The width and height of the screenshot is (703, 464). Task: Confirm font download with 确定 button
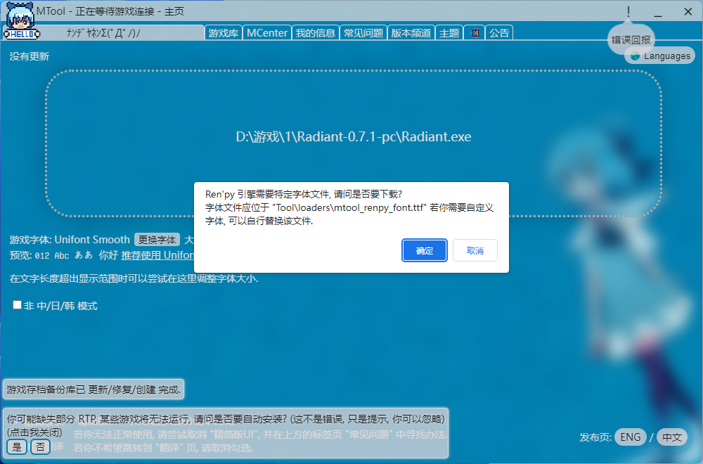pos(425,250)
